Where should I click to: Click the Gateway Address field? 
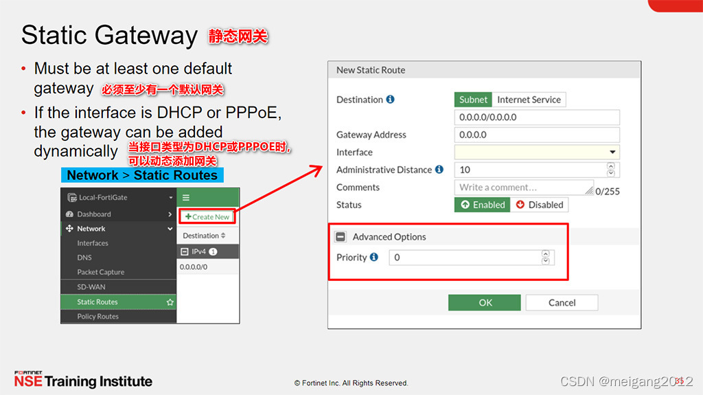pos(537,135)
